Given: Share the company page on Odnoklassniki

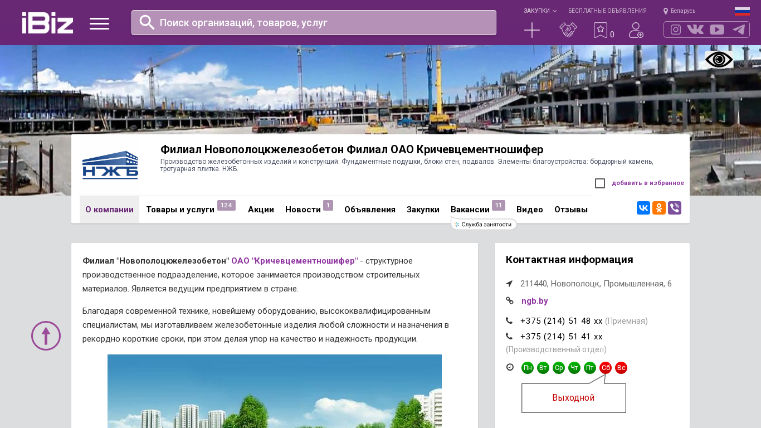Looking at the screenshot, I should click(659, 208).
